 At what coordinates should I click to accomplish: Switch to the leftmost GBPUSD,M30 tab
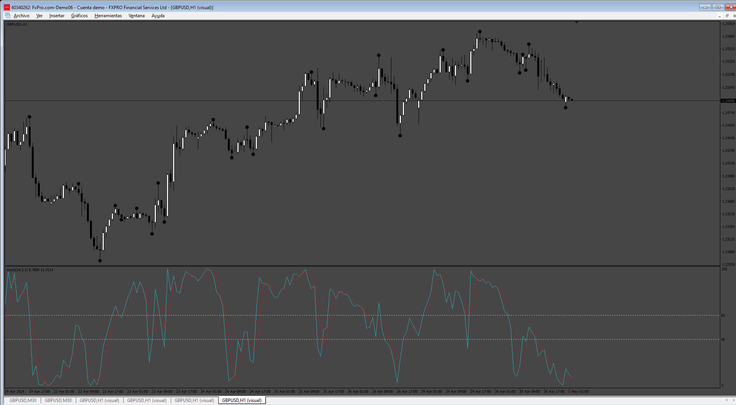(x=23, y=400)
